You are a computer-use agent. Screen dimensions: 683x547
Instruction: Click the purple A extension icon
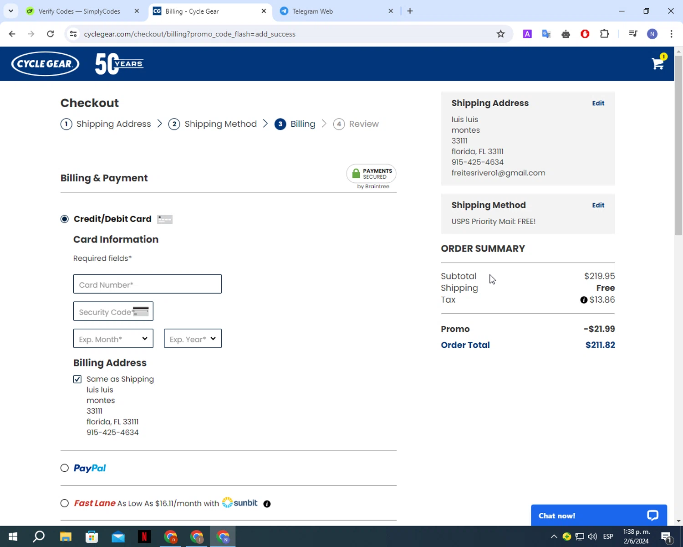(527, 34)
